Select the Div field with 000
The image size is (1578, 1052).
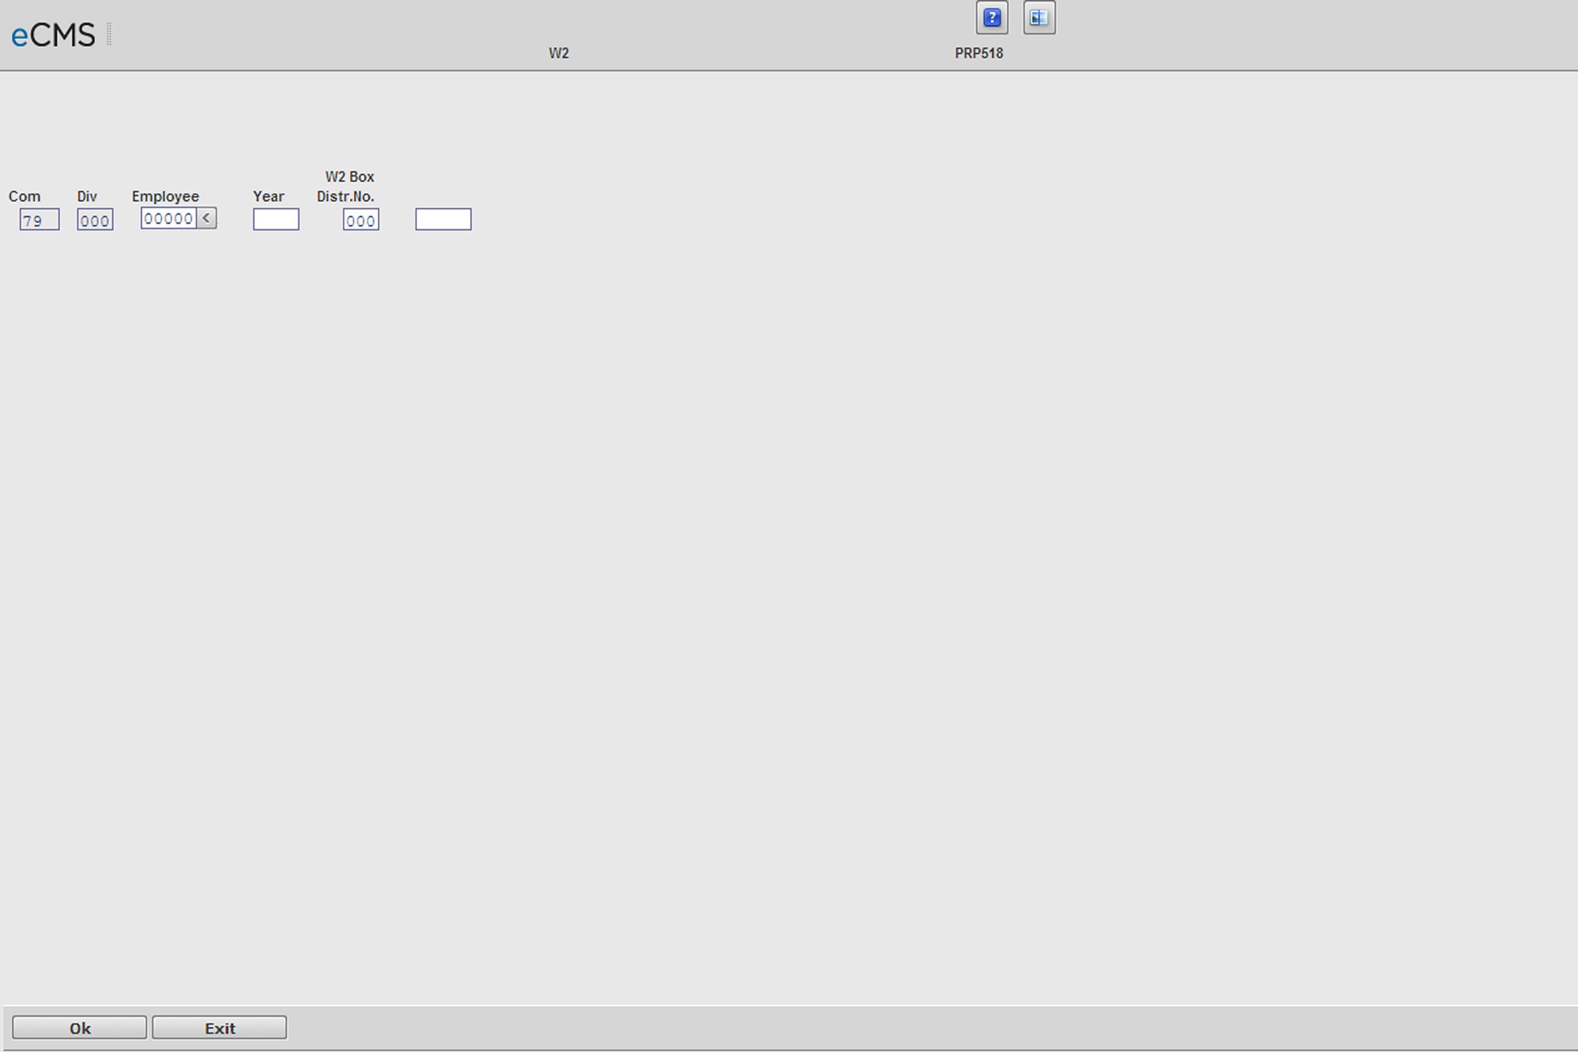pyautogui.click(x=95, y=220)
